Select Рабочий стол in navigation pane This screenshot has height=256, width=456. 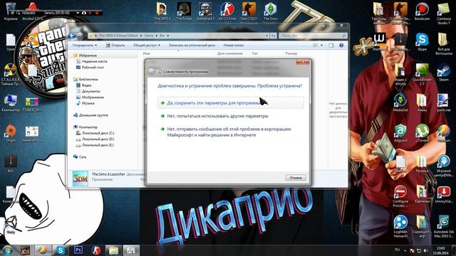point(90,68)
